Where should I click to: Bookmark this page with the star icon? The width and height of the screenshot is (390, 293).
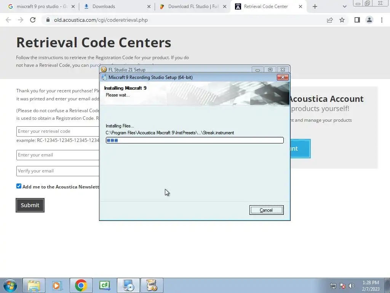(342, 20)
